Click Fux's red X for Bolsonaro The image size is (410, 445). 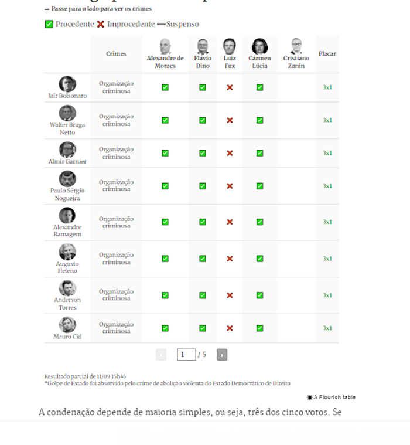point(230,87)
